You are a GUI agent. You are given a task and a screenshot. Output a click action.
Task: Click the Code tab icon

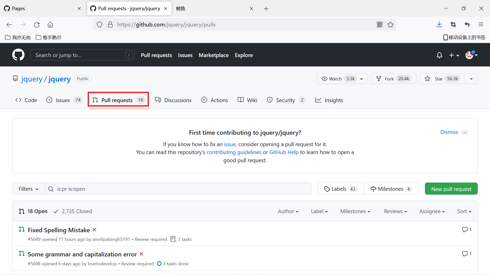(19, 100)
